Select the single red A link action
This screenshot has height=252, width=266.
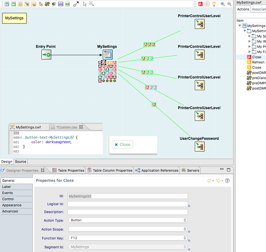(x=154, y=105)
